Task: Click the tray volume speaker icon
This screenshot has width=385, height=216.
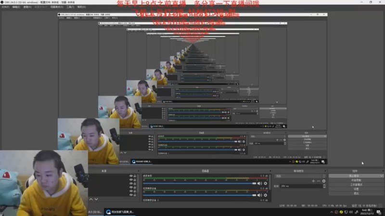Action: (351, 212)
